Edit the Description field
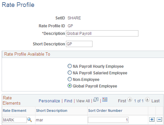Screen dimensions: 164x125 [102, 34]
